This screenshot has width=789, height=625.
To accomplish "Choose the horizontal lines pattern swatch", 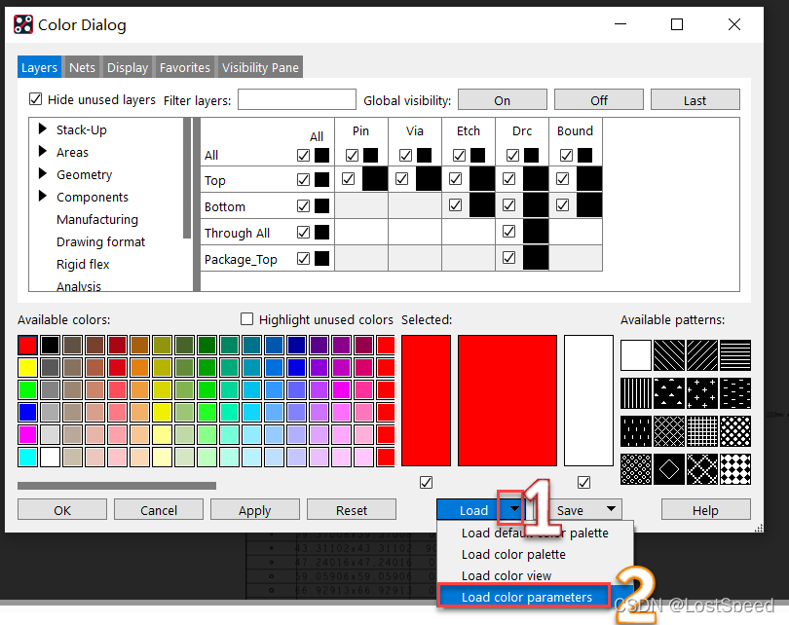I will 735,355.
